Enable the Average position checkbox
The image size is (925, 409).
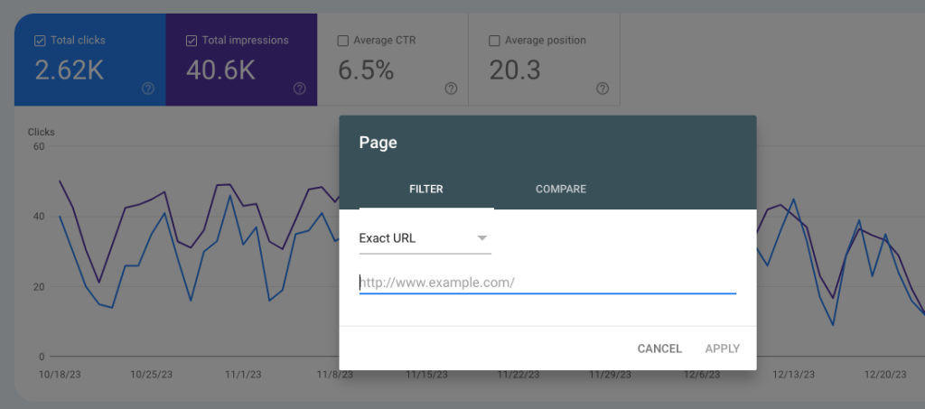(494, 41)
